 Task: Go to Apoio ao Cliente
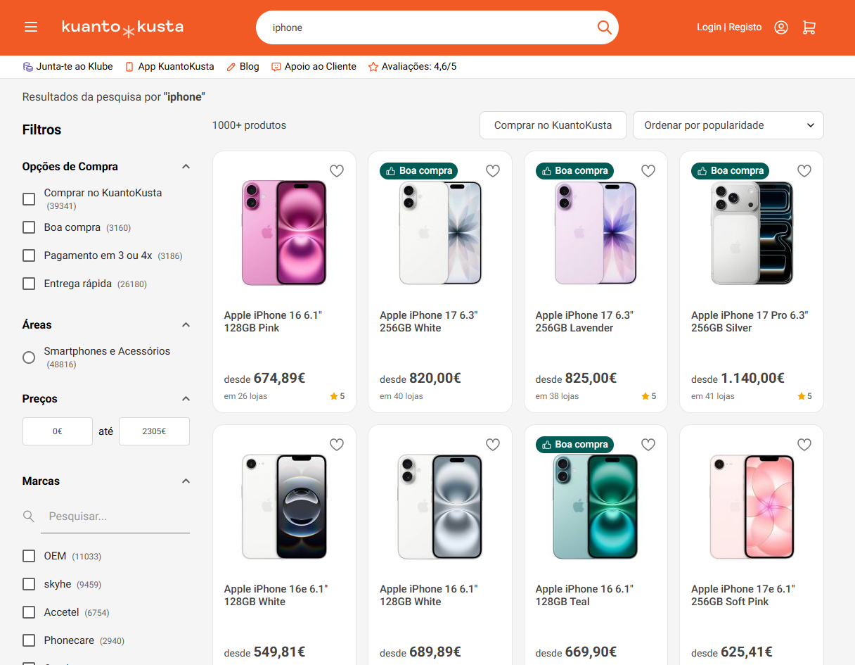point(314,67)
